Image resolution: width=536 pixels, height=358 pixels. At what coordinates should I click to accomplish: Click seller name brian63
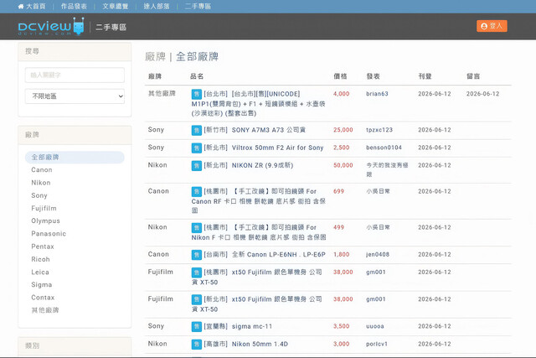point(377,94)
